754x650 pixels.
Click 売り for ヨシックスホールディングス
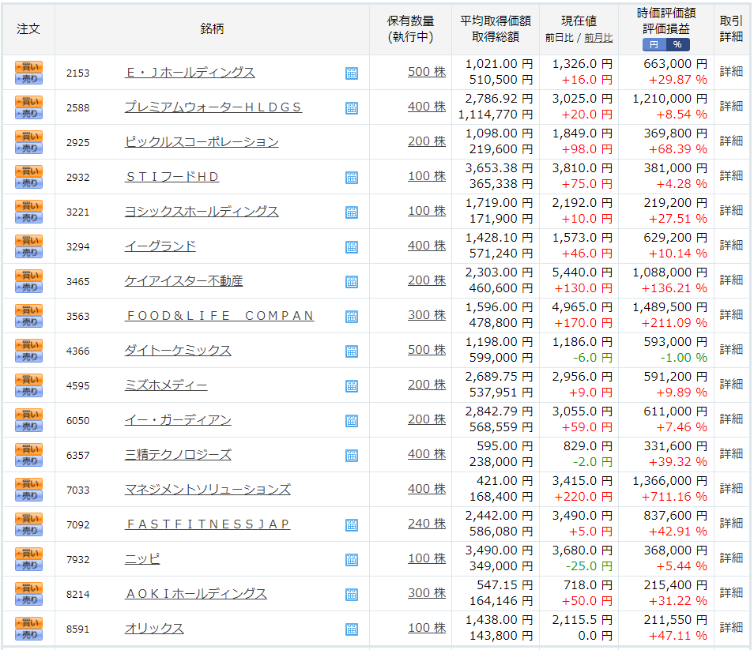(x=29, y=218)
